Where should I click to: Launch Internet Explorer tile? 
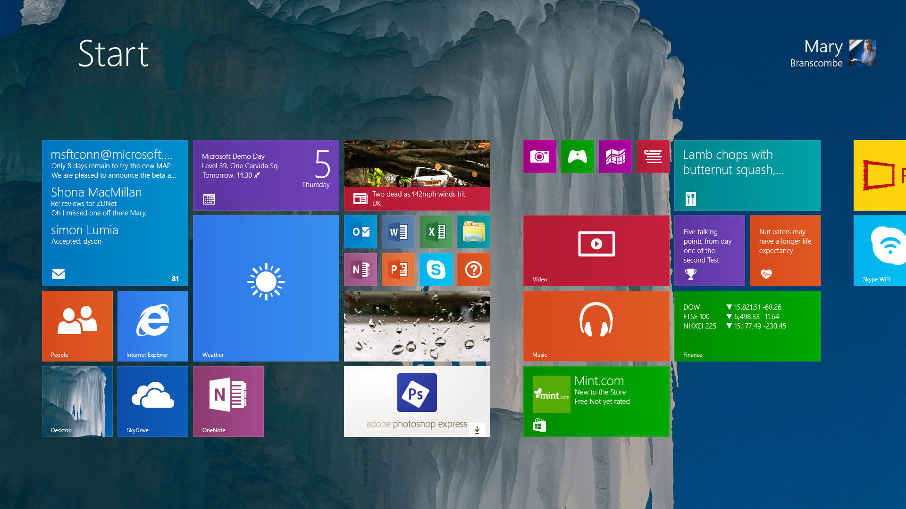153,326
